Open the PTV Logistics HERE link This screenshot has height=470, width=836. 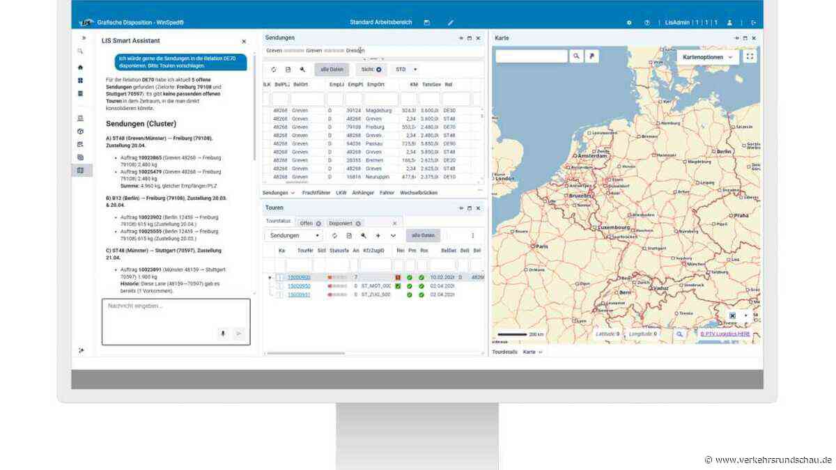point(725,334)
